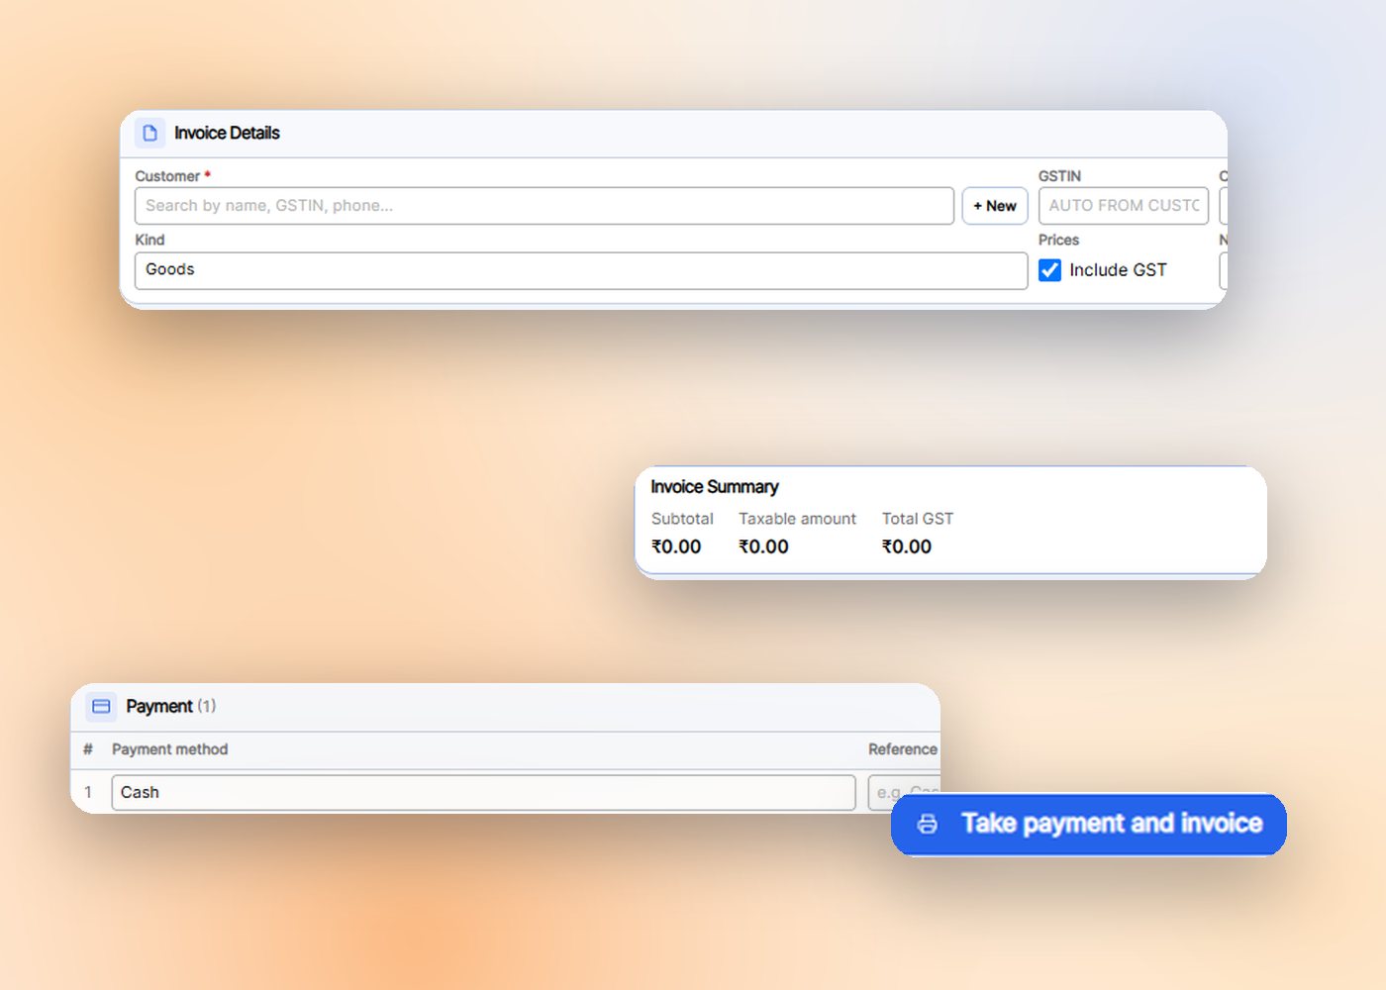The image size is (1386, 990).
Task: Click the printer icon on payment button
Action: click(x=928, y=824)
